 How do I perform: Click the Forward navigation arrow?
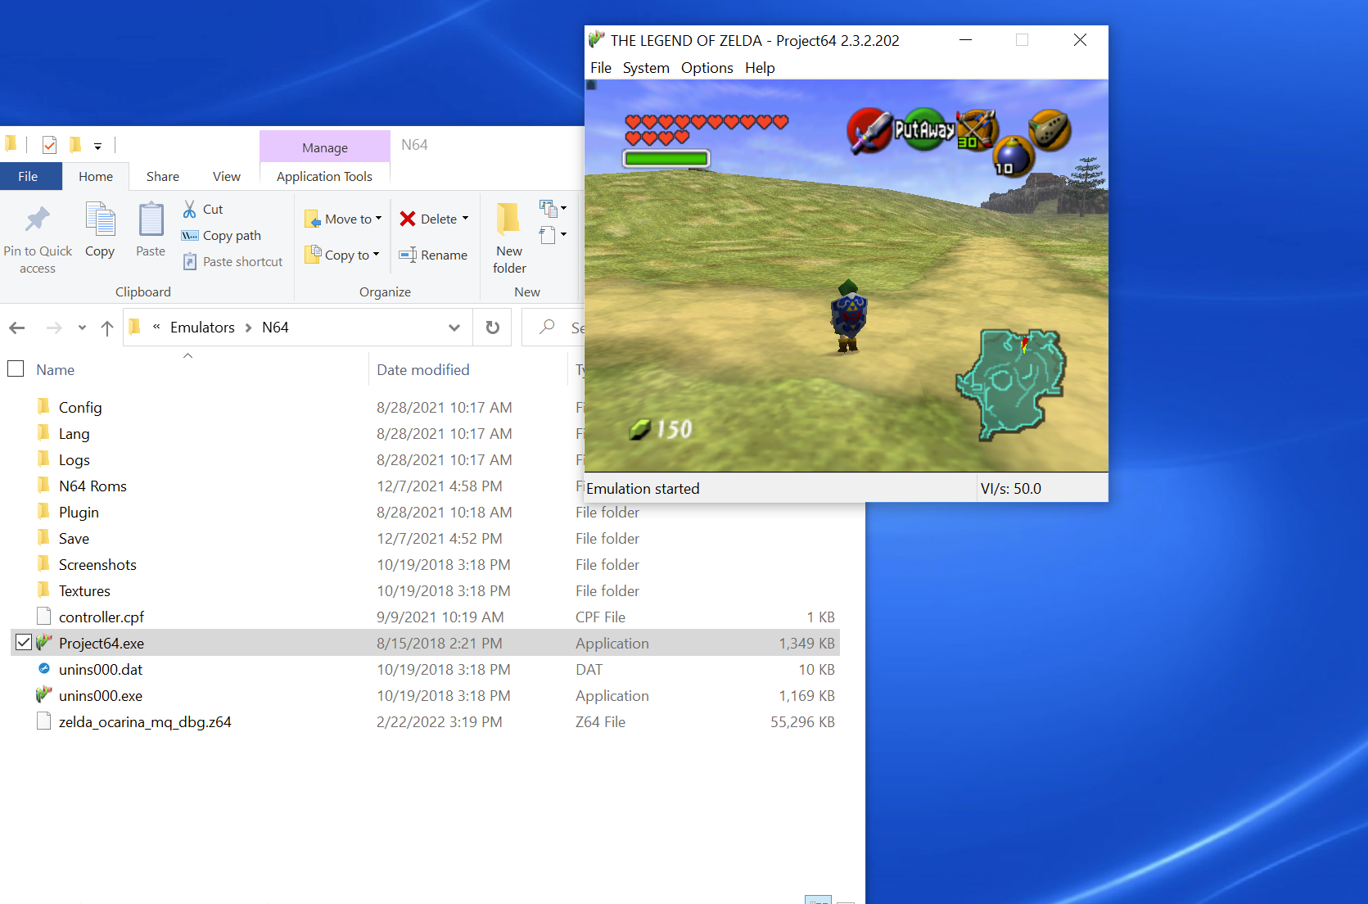point(54,328)
